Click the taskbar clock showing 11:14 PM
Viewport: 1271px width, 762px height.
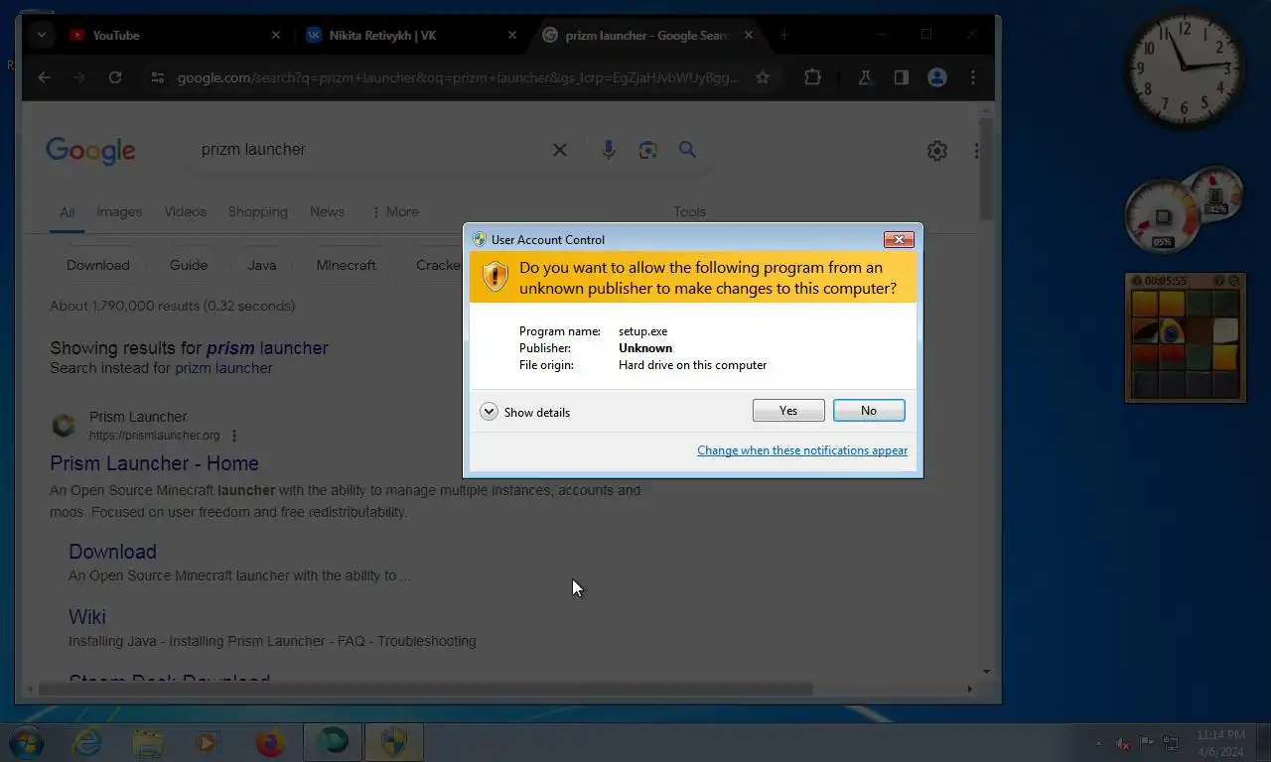point(1220,743)
